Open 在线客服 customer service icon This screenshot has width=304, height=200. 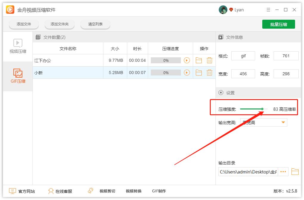click(51, 191)
